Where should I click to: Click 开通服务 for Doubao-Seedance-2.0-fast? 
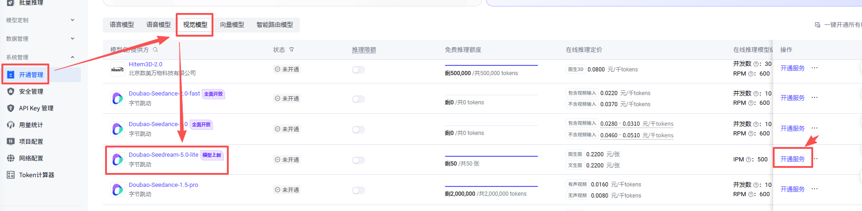click(x=792, y=98)
